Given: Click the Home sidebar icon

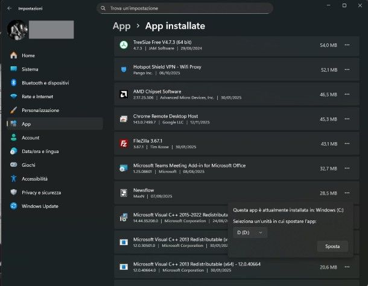Looking at the screenshot, I should pos(14,55).
